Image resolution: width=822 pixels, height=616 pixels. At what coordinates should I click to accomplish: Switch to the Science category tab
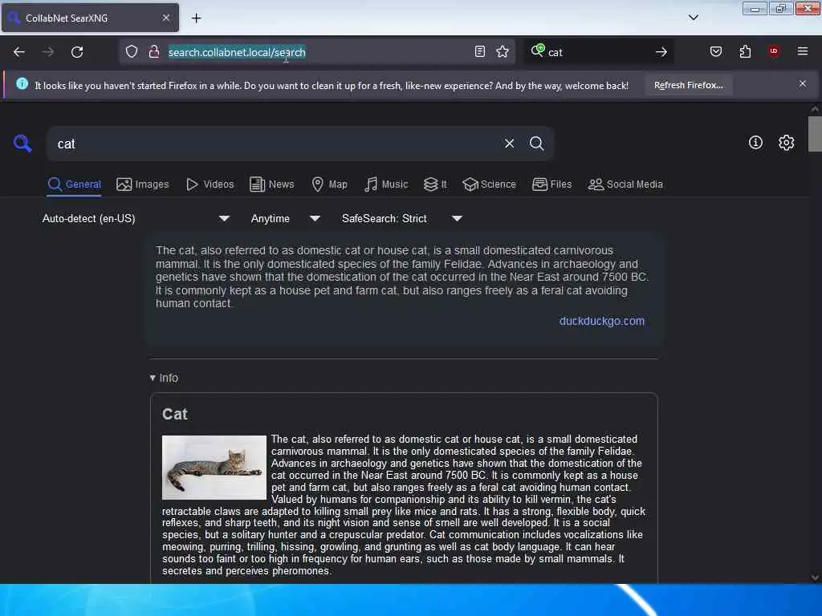tap(489, 184)
